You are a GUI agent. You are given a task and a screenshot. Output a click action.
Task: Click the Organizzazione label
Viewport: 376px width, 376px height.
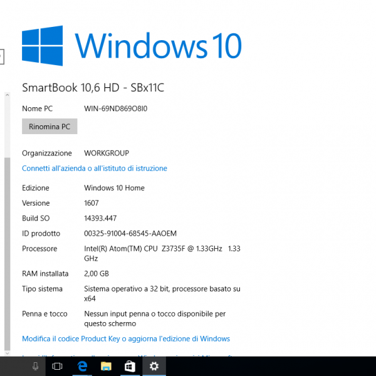(47, 154)
